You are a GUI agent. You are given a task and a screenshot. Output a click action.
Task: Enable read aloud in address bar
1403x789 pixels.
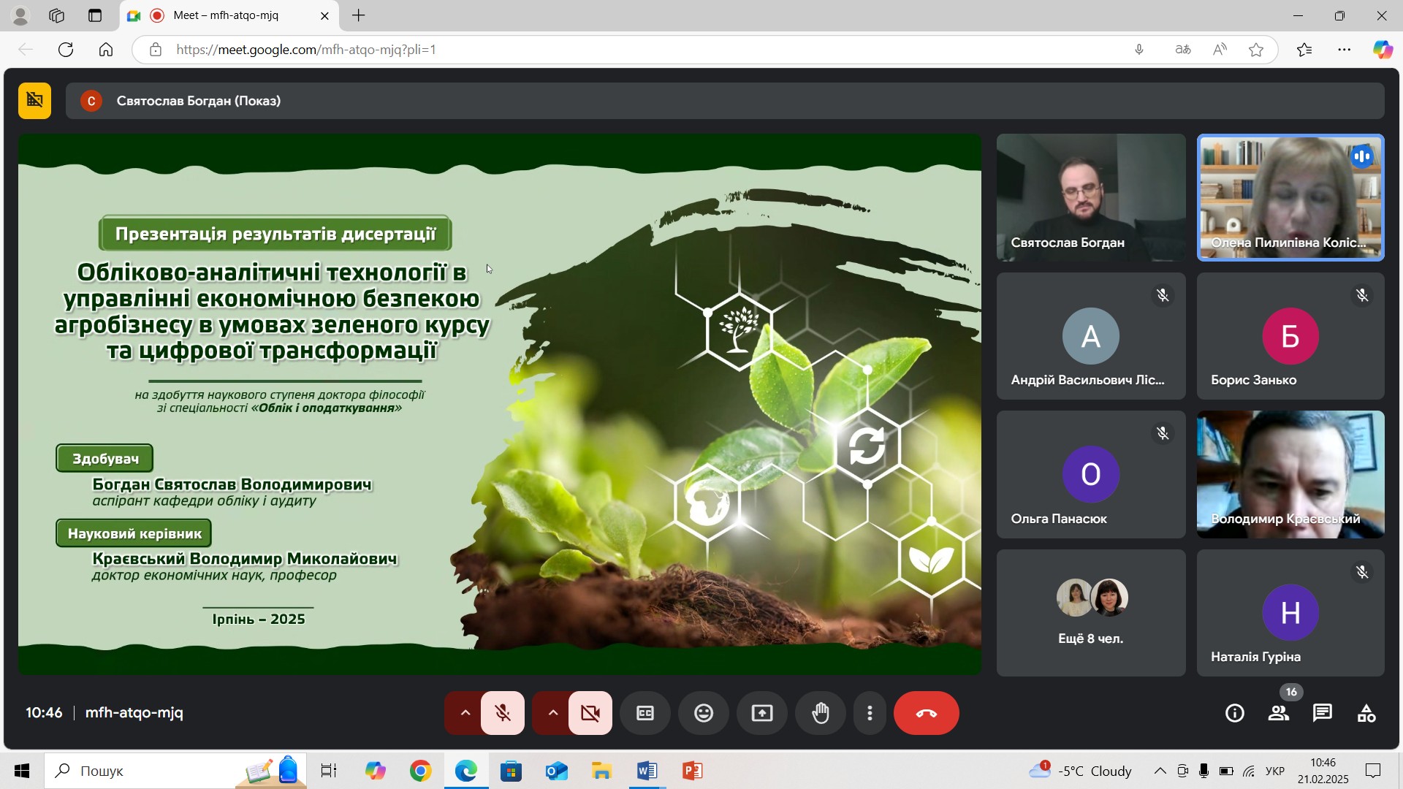(x=1220, y=50)
